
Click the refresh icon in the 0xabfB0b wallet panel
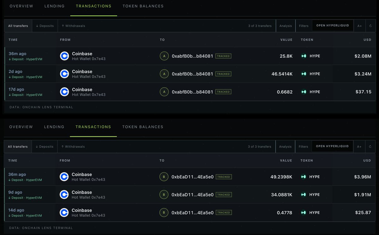pyautogui.click(x=370, y=26)
